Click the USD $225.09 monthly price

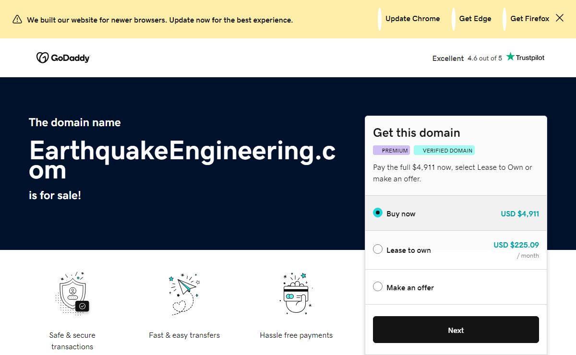516,245
